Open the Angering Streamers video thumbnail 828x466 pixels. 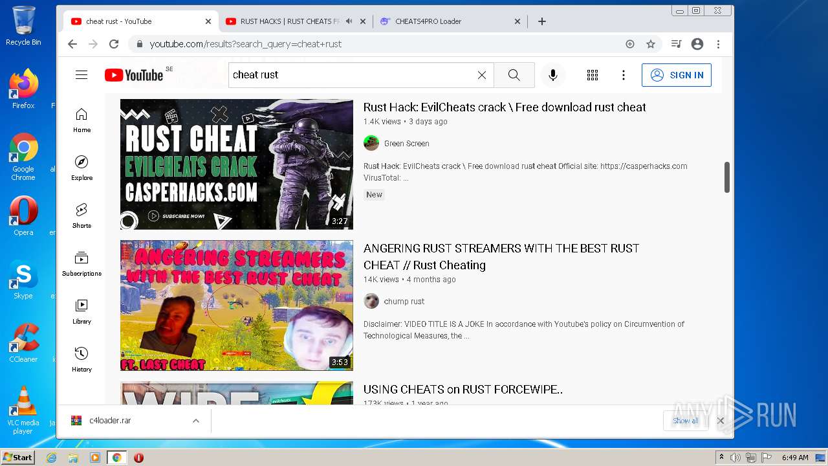237,305
